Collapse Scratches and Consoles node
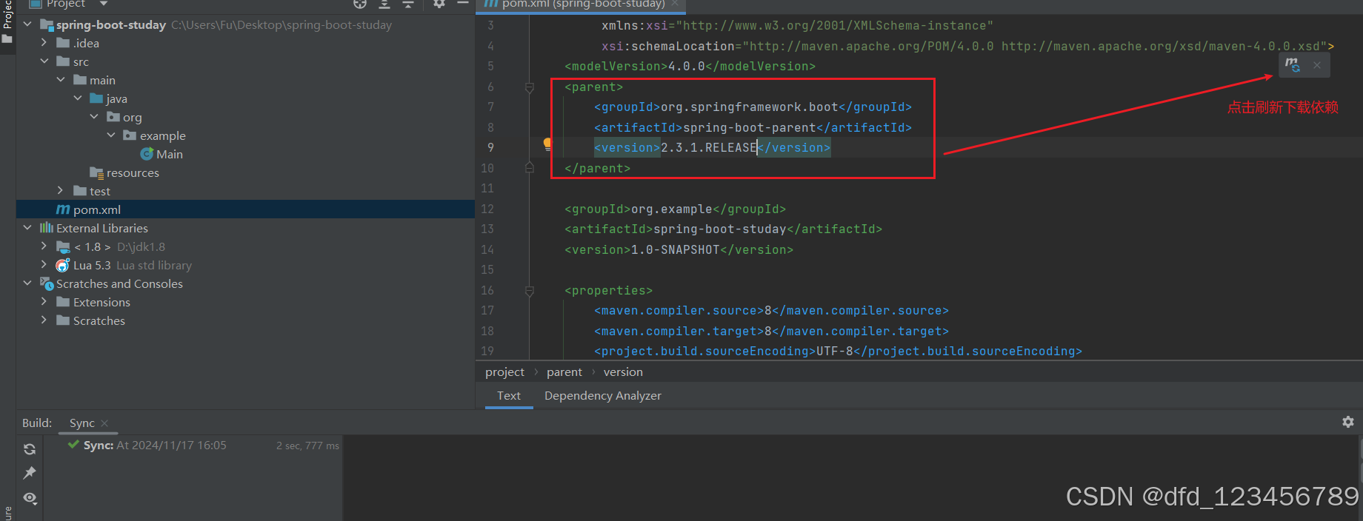Image resolution: width=1363 pixels, height=521 pixels. (27, 283)
